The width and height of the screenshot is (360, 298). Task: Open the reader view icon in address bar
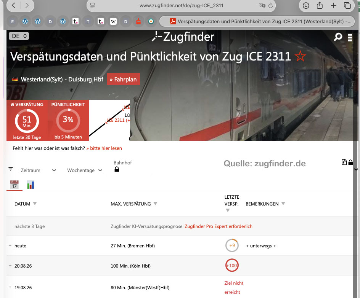[93, 5]
